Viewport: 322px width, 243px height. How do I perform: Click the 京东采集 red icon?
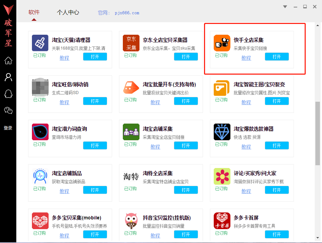[x=131, y=43]
